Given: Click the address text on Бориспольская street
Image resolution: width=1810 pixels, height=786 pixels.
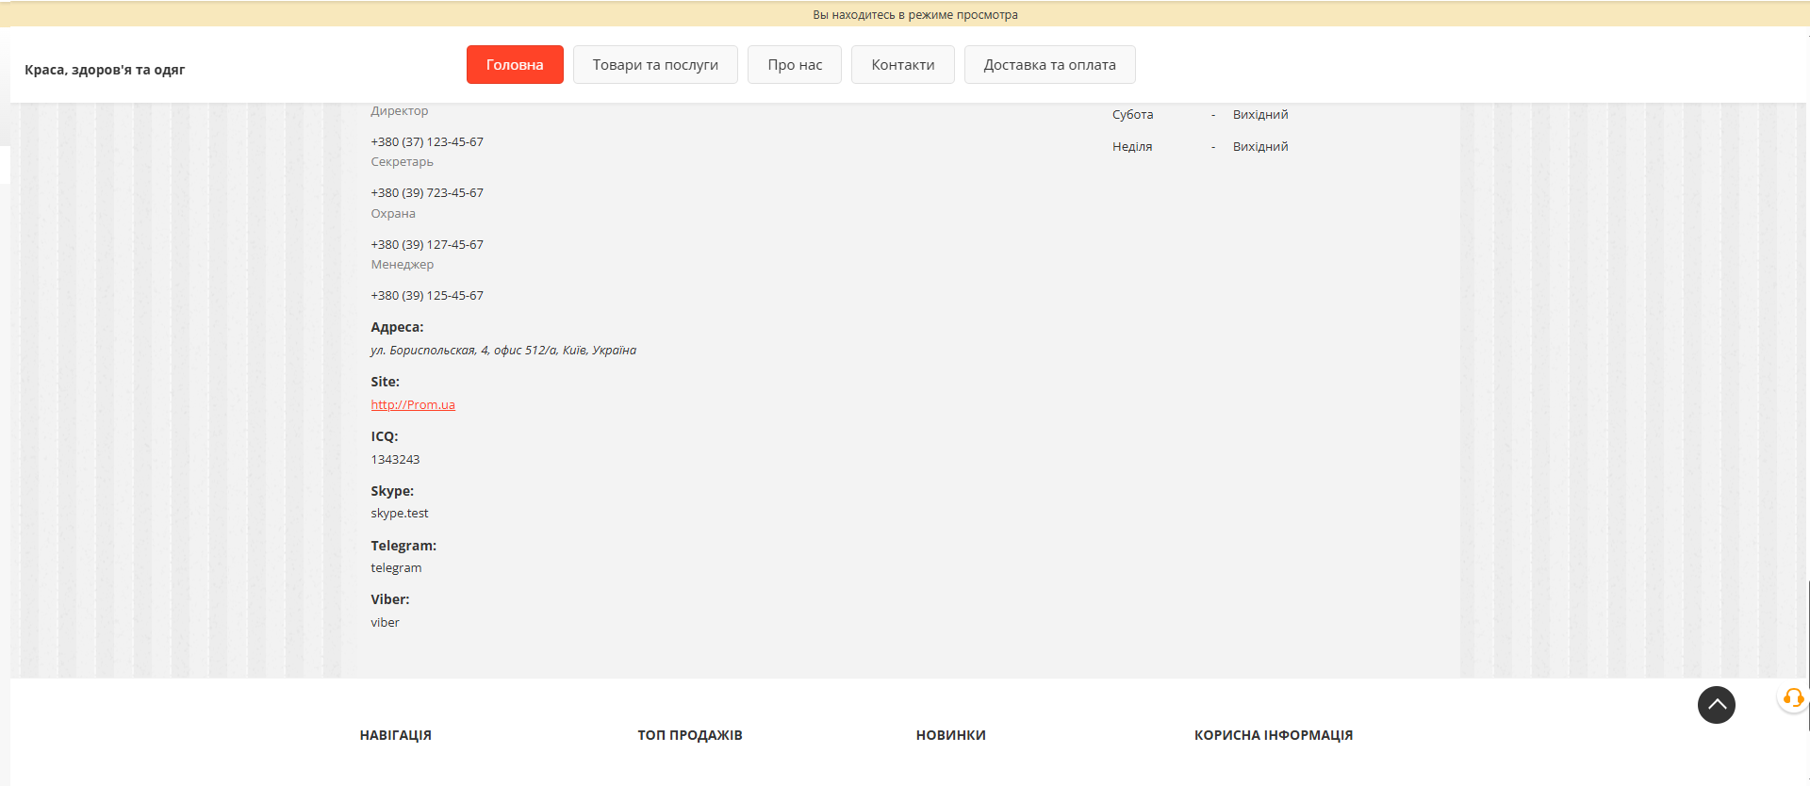Looking at the screenshot, I should [x=503, y=351].
